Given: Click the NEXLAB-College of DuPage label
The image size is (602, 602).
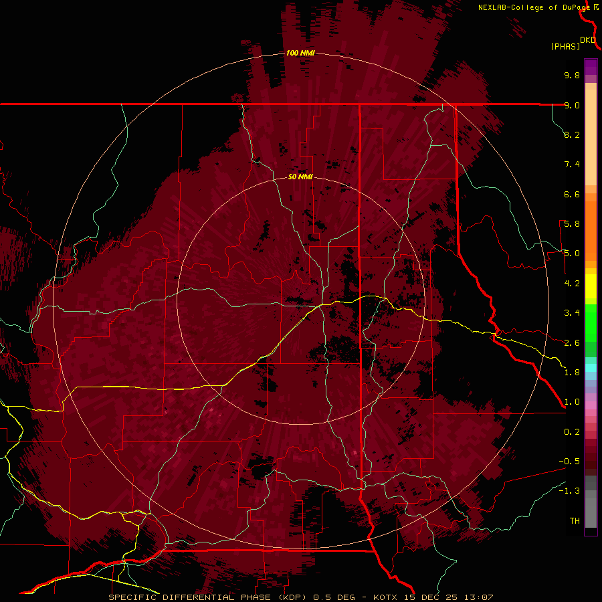Looking at the screenshot, I should [x=534, y=7].
